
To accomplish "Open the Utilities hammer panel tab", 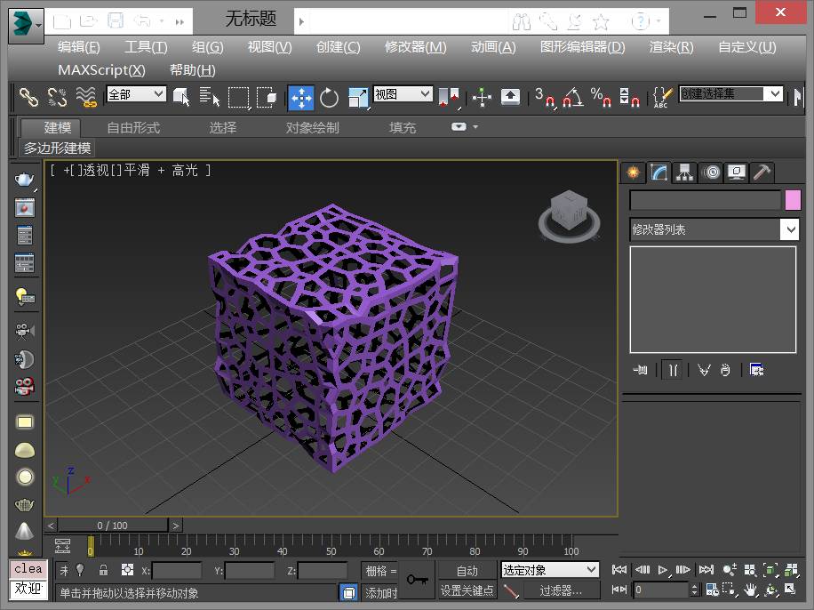I will [x=762, y=173].
